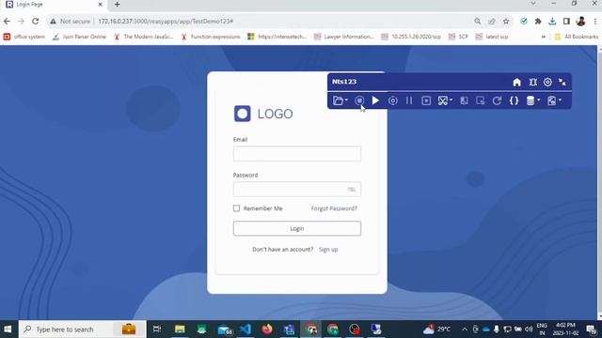Toggle Chrome side panel icon
The height and width of the screenshot is (338, 602).
(x=566, y=22)
